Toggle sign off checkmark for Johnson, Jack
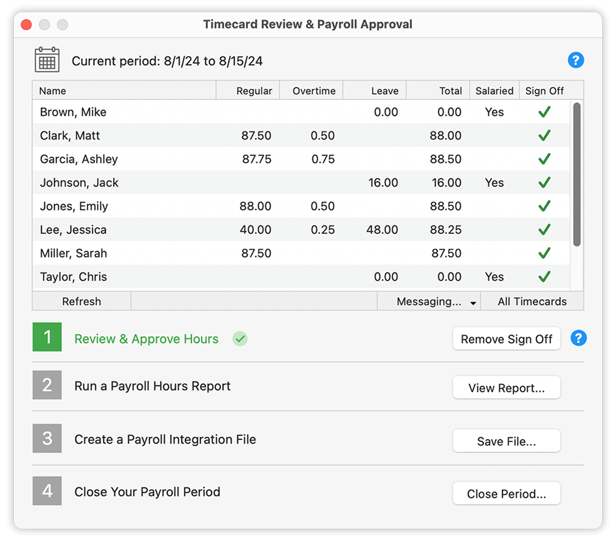The height and width of the screenshot is (548, 616). coord(544,183)
